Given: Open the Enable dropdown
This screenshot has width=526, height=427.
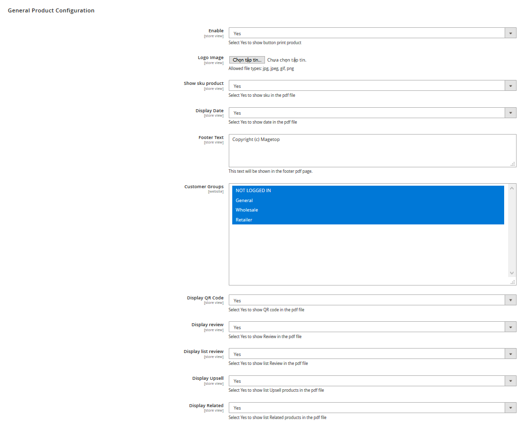Looking at the screenshot, I should (x=372, y=33).
